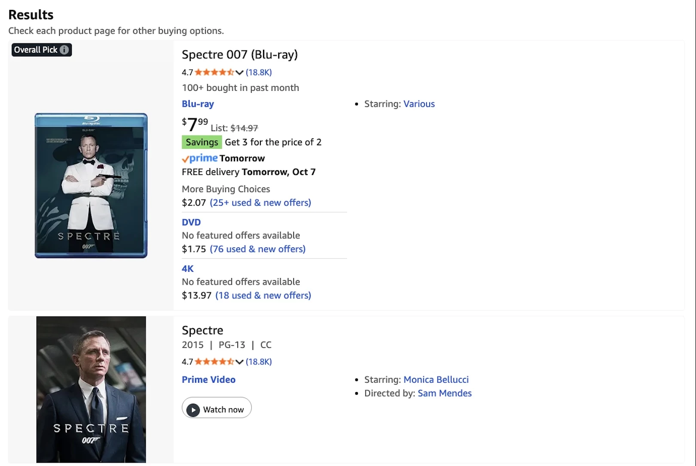Screen dimensions: 696x466
Task: Click Sam Mendes director link
Action: pos(445,393)
